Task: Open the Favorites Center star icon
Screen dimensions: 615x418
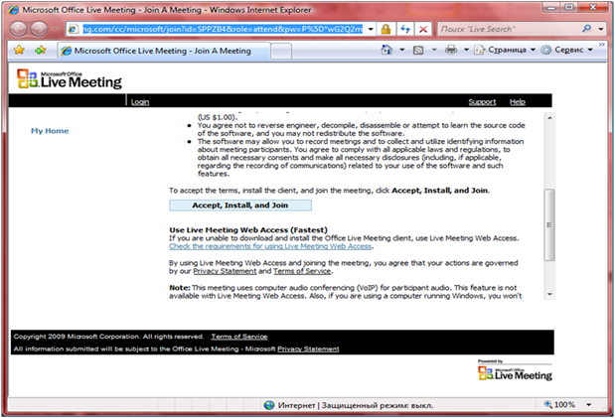Action: [x=19, y=50]
